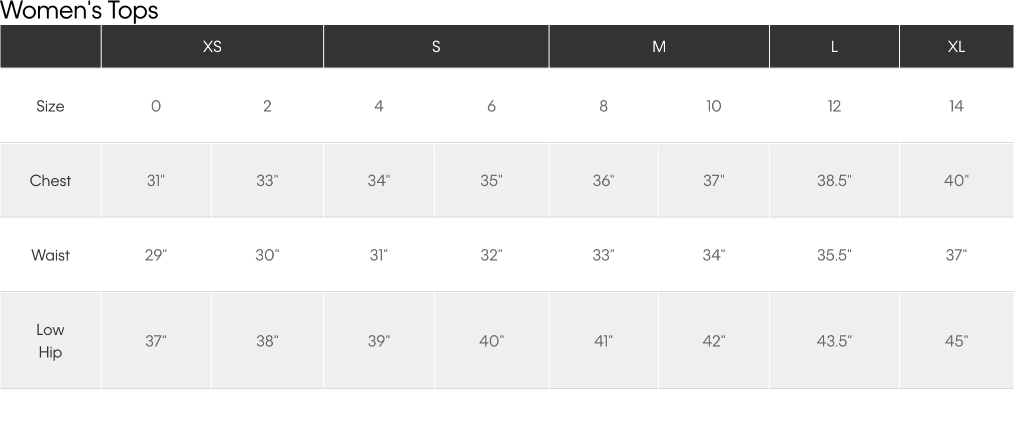Click the Size row label
Screen dimensions: 1023x424
[51, 105]
